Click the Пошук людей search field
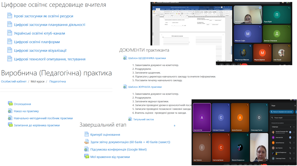This screenshot has height=166, width=297. click(283, 117)
